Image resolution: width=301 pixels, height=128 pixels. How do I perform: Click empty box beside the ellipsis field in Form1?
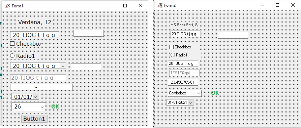(x=86, y=67)
